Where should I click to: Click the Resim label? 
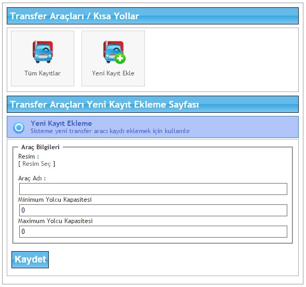[x=29, y=156]
